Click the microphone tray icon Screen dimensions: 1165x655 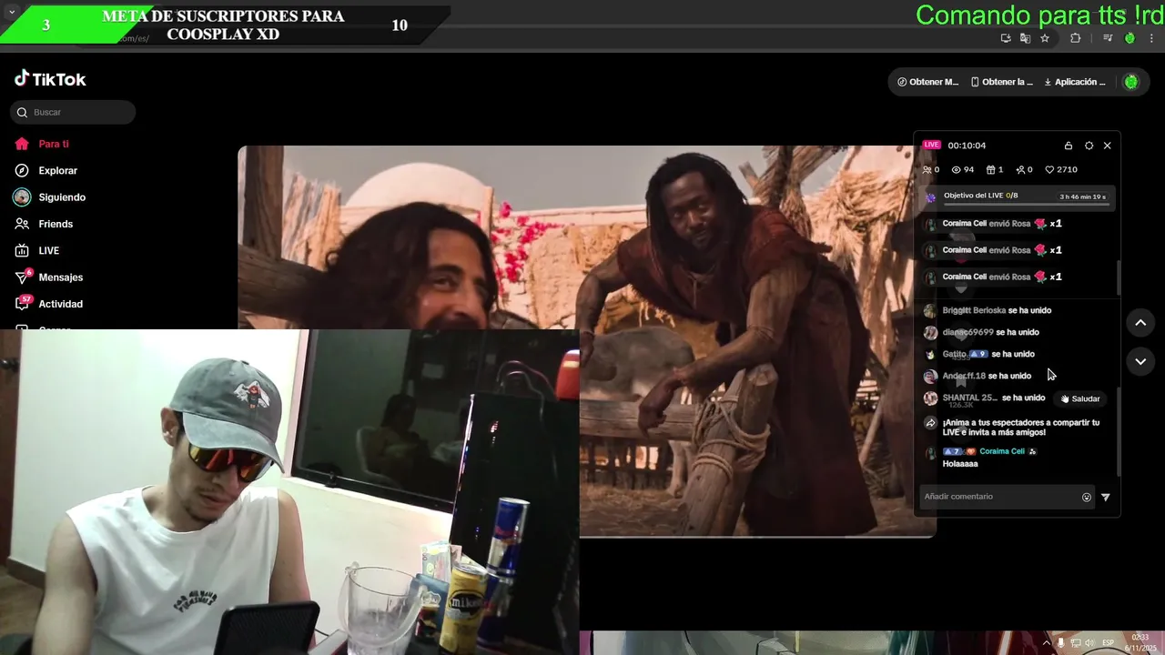click(1060, 642)
